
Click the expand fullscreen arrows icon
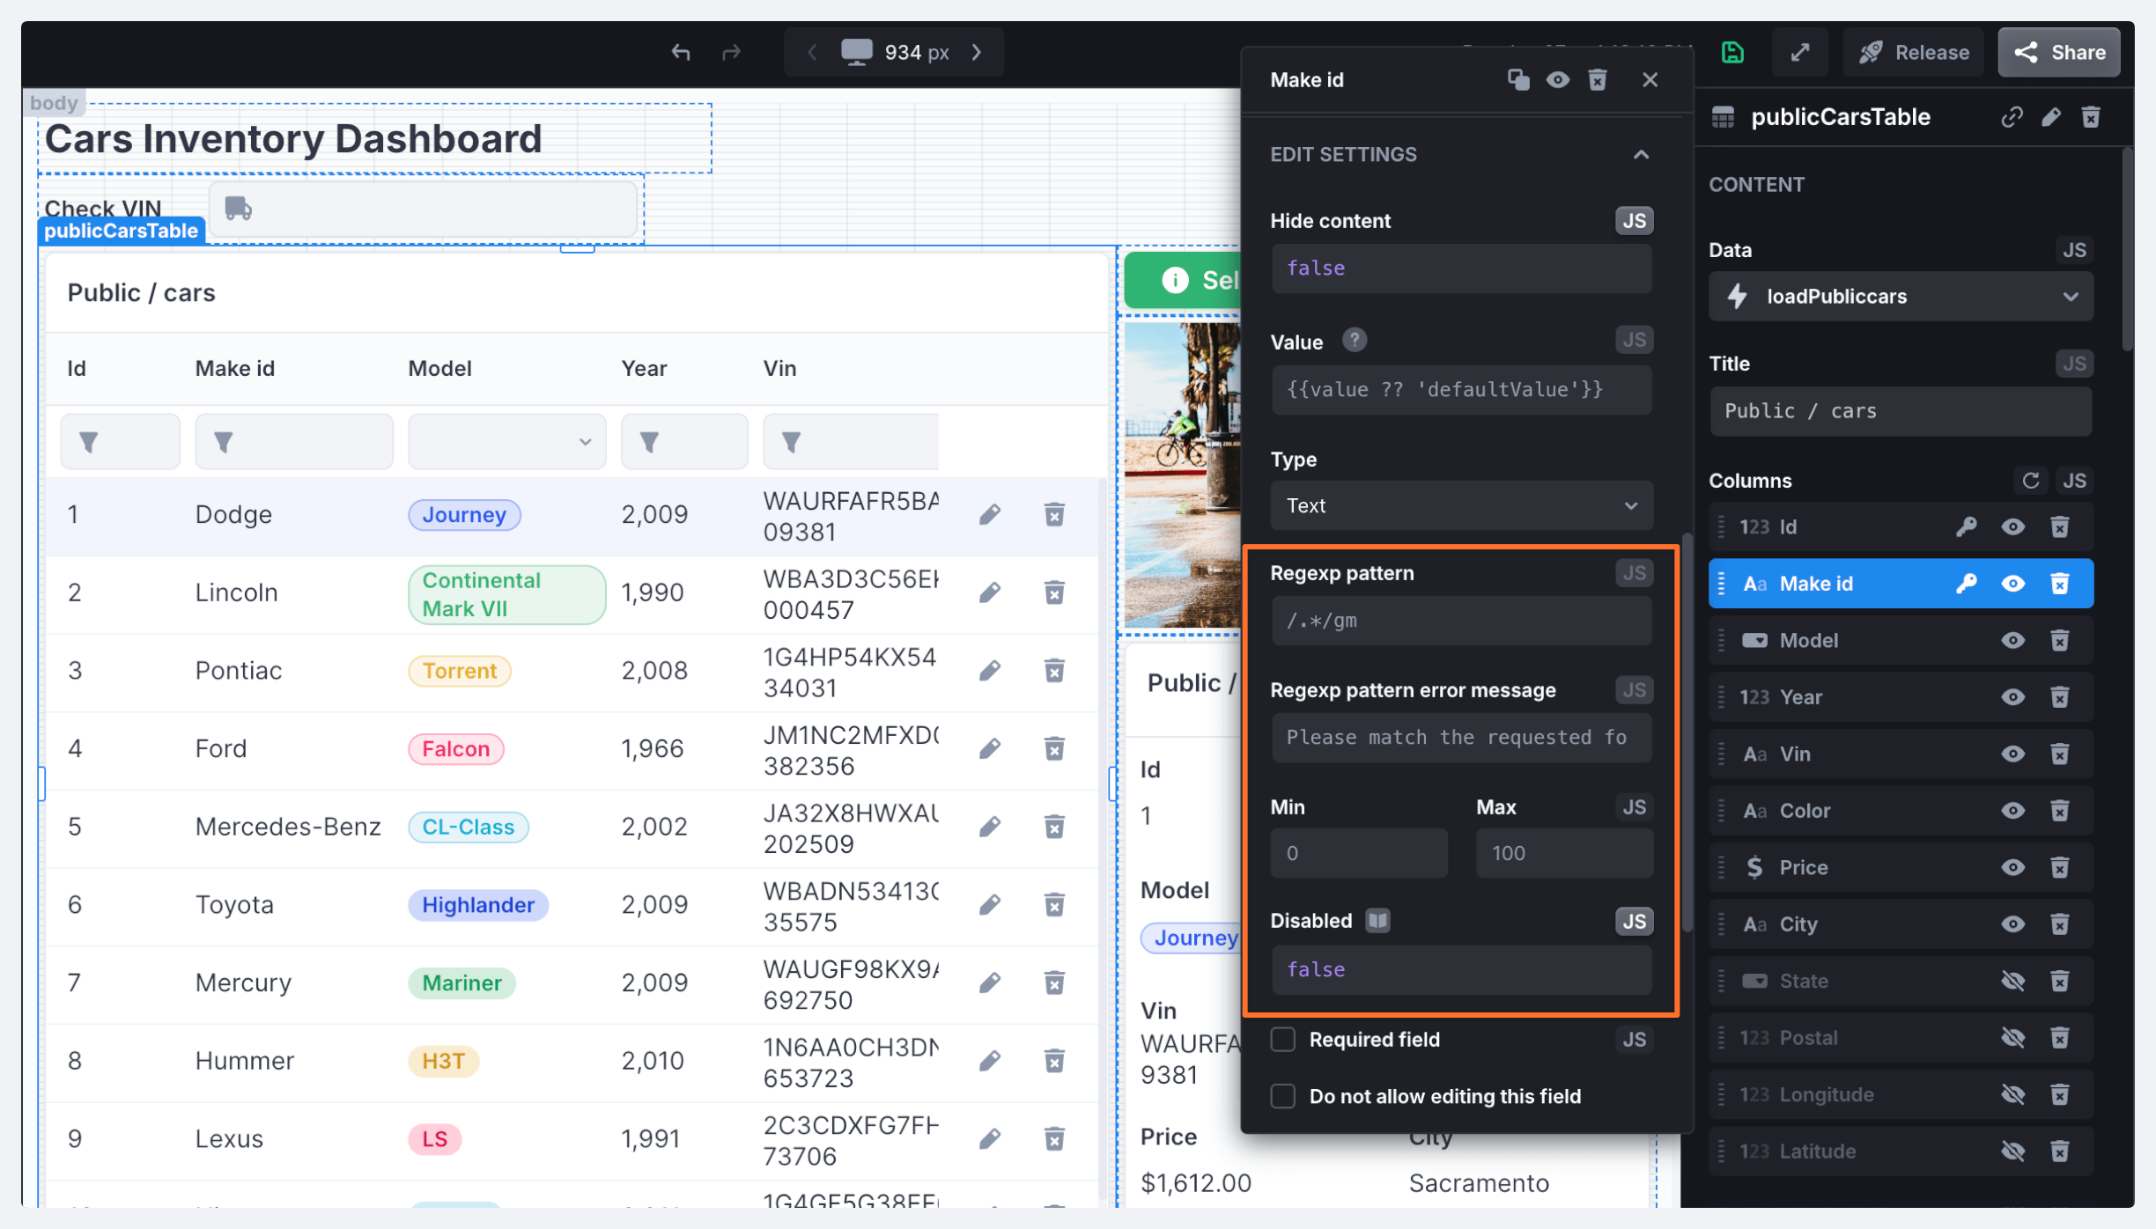1800,53
